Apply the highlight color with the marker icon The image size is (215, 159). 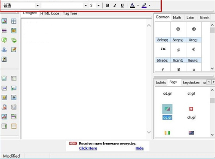tap(144, 6)
